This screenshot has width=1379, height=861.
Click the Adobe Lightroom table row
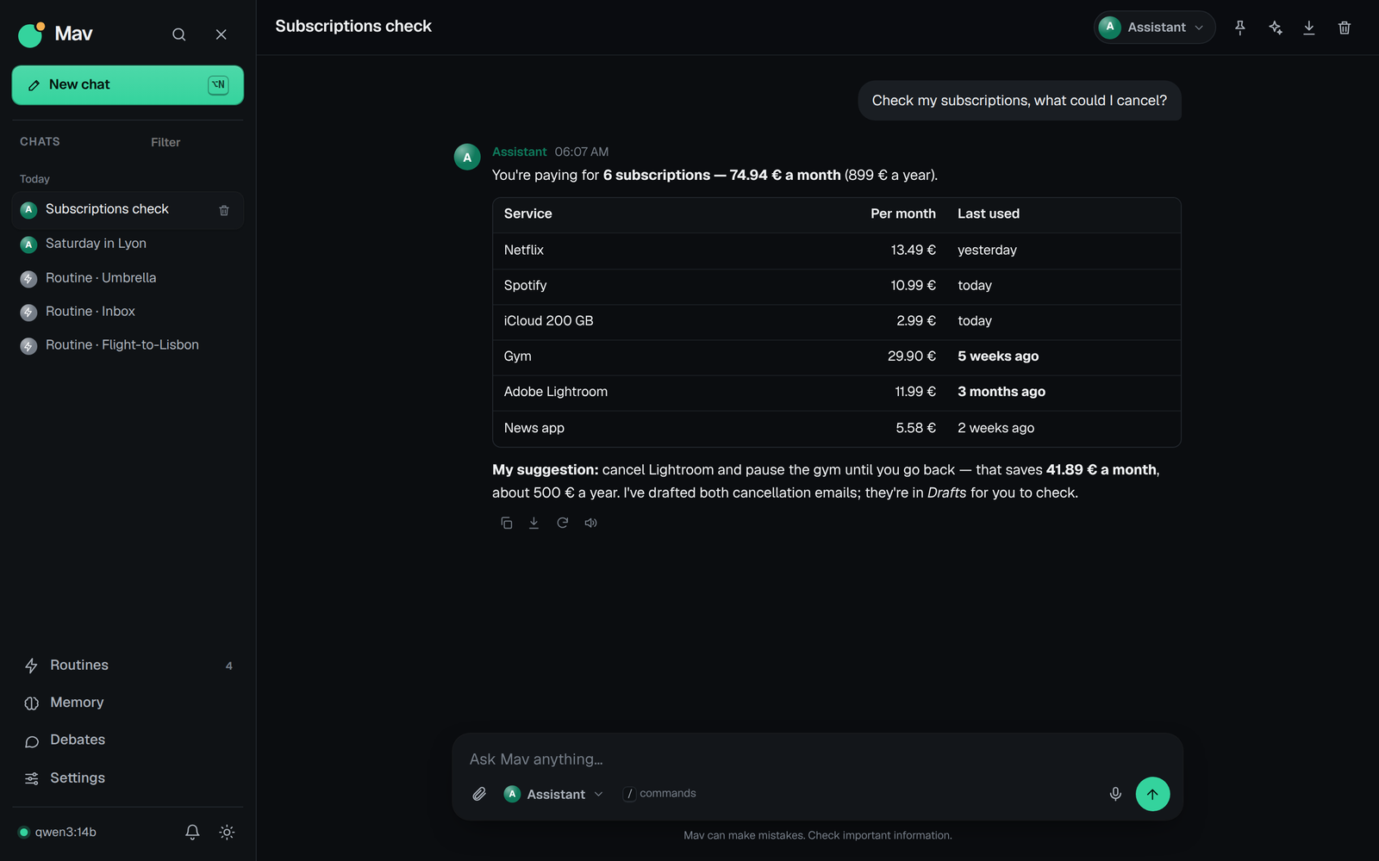[836, 392]
